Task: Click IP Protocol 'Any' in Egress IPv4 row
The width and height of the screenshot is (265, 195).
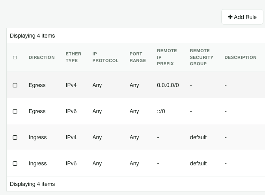Action: pyautogui.click(x=97, y=85)
